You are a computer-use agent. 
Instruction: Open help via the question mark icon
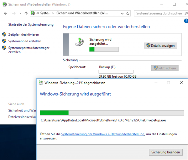click(186, 21)
